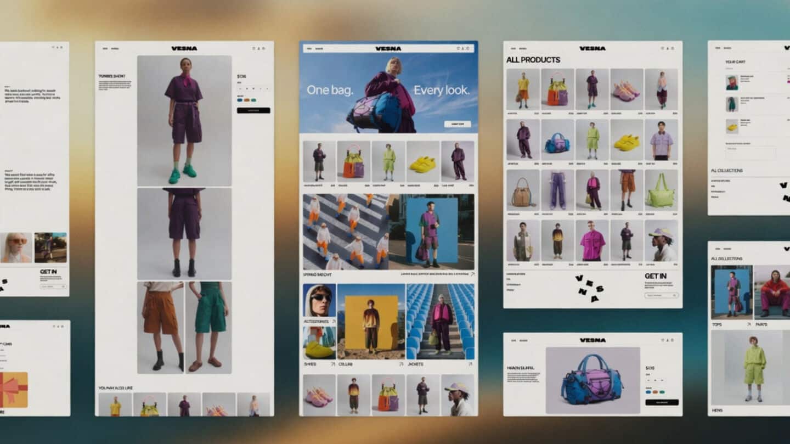Pick blue color swatch on duffel bag product page
Screen dimensions: 790x444
click(648, 392)
